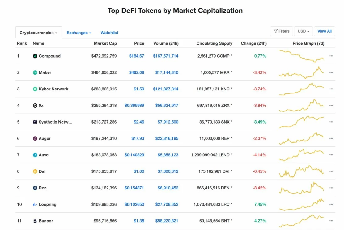Open more options for Compound row
Image resolution: width=344 pixels, height=230 pixels.
pos(331,56)
